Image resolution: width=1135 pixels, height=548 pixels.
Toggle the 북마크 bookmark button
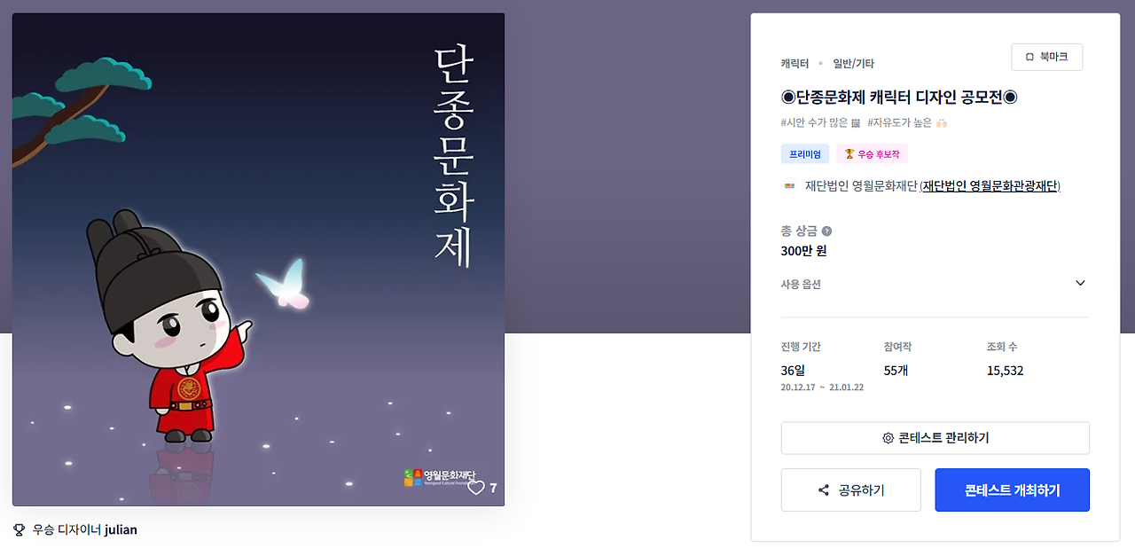point(1046,57)
